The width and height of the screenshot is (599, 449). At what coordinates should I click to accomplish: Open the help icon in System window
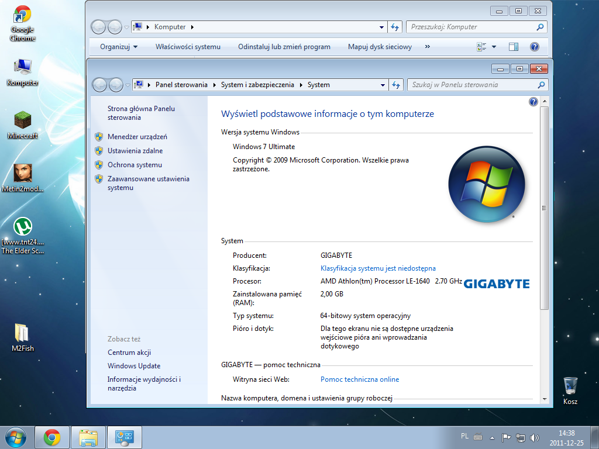[x=533, y=102]
